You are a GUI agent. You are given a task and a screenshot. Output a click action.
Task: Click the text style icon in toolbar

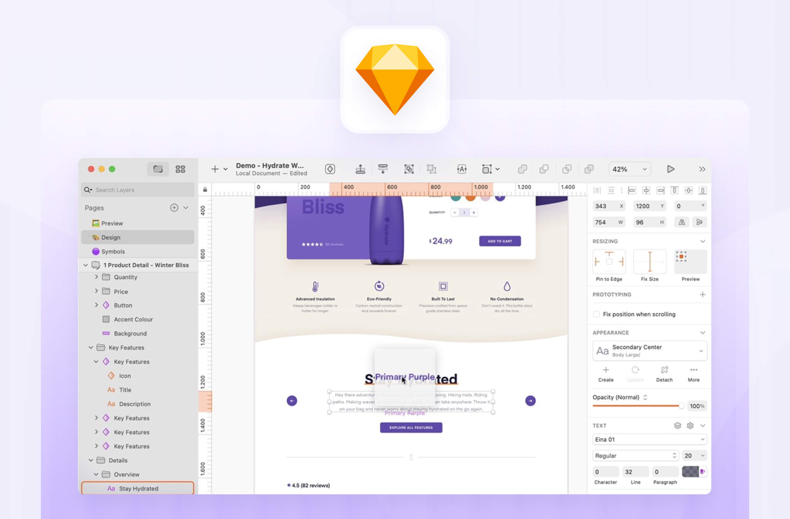pyautogui.click(x=462, y=169)
